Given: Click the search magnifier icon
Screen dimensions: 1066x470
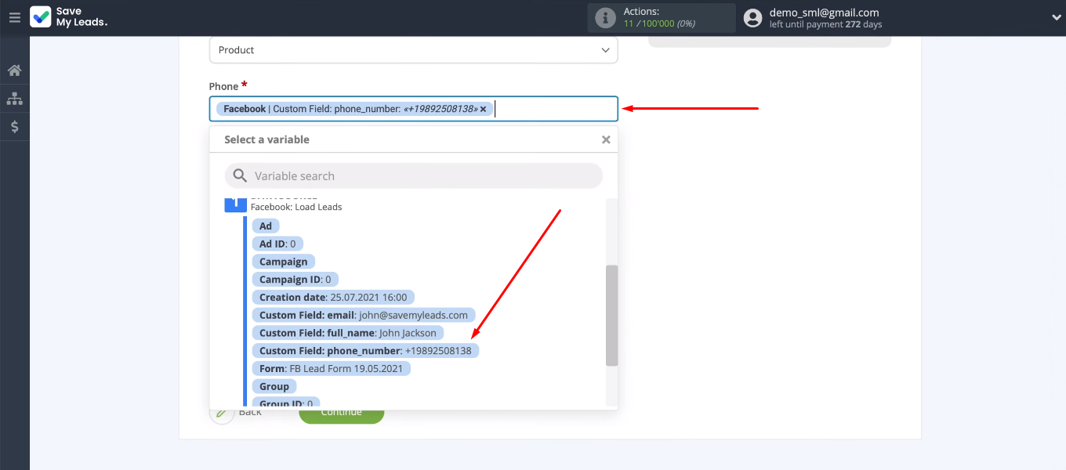Looking at the screenshot, I should (240, 175).
